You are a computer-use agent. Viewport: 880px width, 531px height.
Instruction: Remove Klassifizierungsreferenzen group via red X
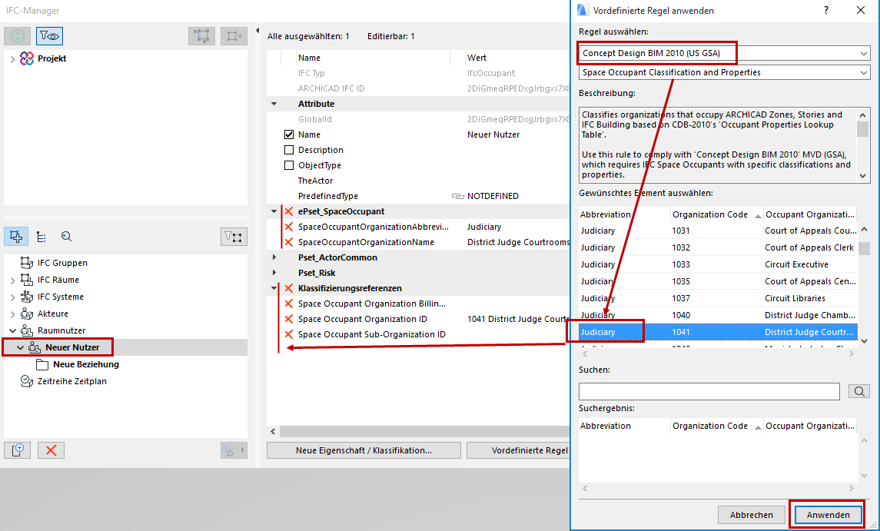(289, 288)
